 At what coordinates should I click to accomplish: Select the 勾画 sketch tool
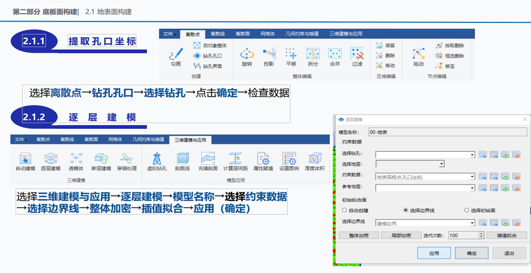(x=176, y=57)
